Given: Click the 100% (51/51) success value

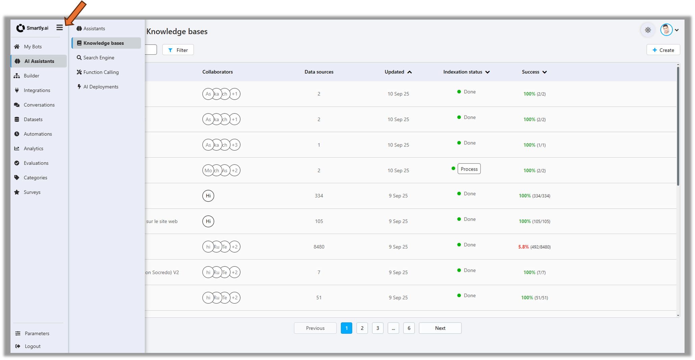Looking at the screenshot, I should click(x=534, y=298).
